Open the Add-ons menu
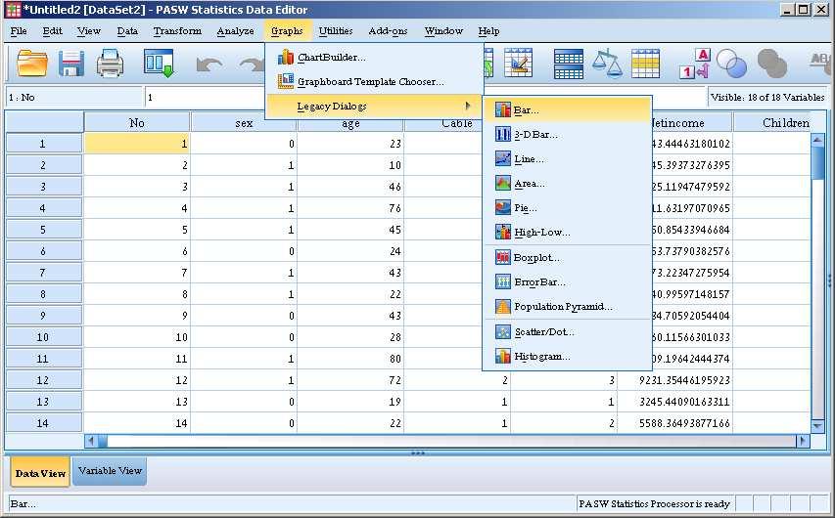Screen dimensions: 835x518 [388, 31]
